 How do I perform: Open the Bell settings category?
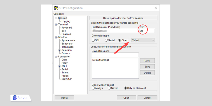64,31
